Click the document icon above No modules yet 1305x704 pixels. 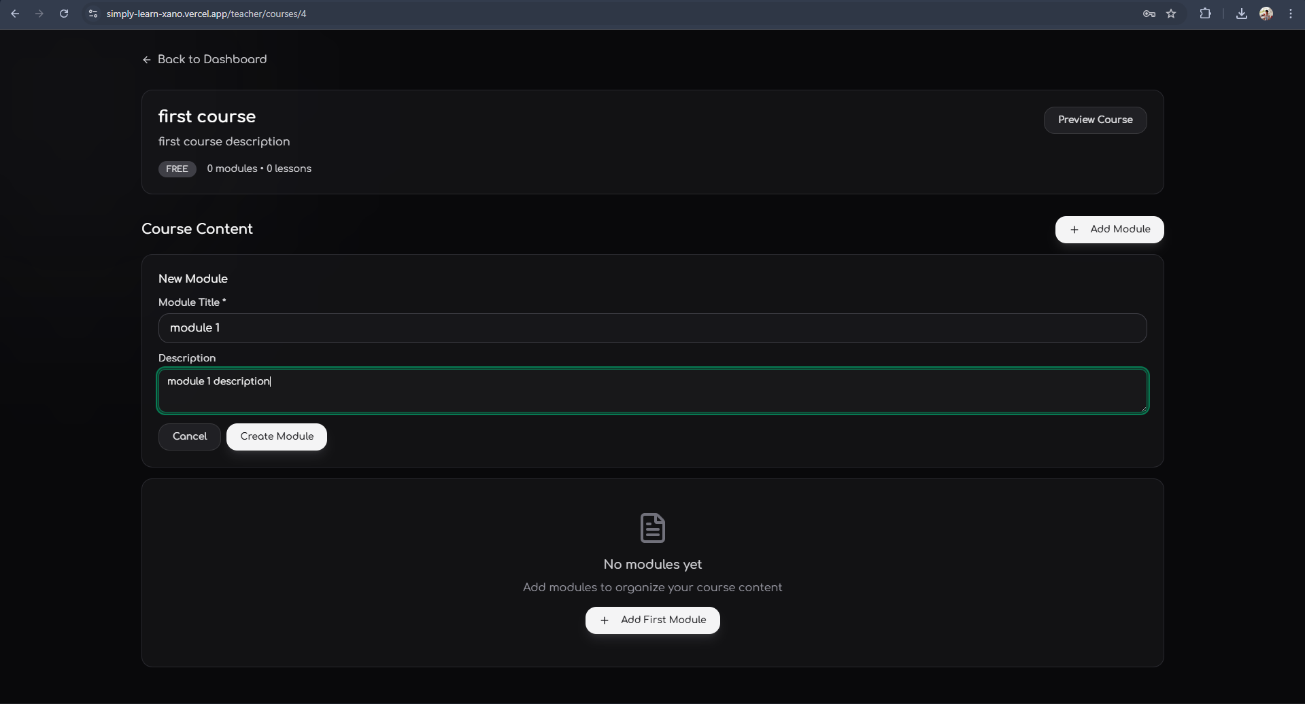[652, 528]
